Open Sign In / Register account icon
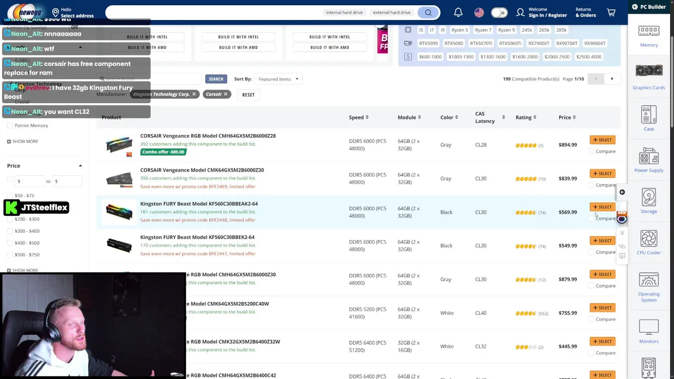 click(520, 12)
